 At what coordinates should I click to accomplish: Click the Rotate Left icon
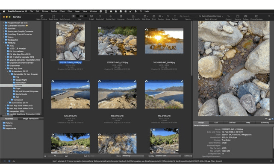click(100, 16)
